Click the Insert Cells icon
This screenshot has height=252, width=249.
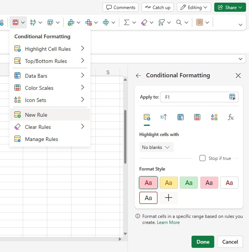point(71,22)
